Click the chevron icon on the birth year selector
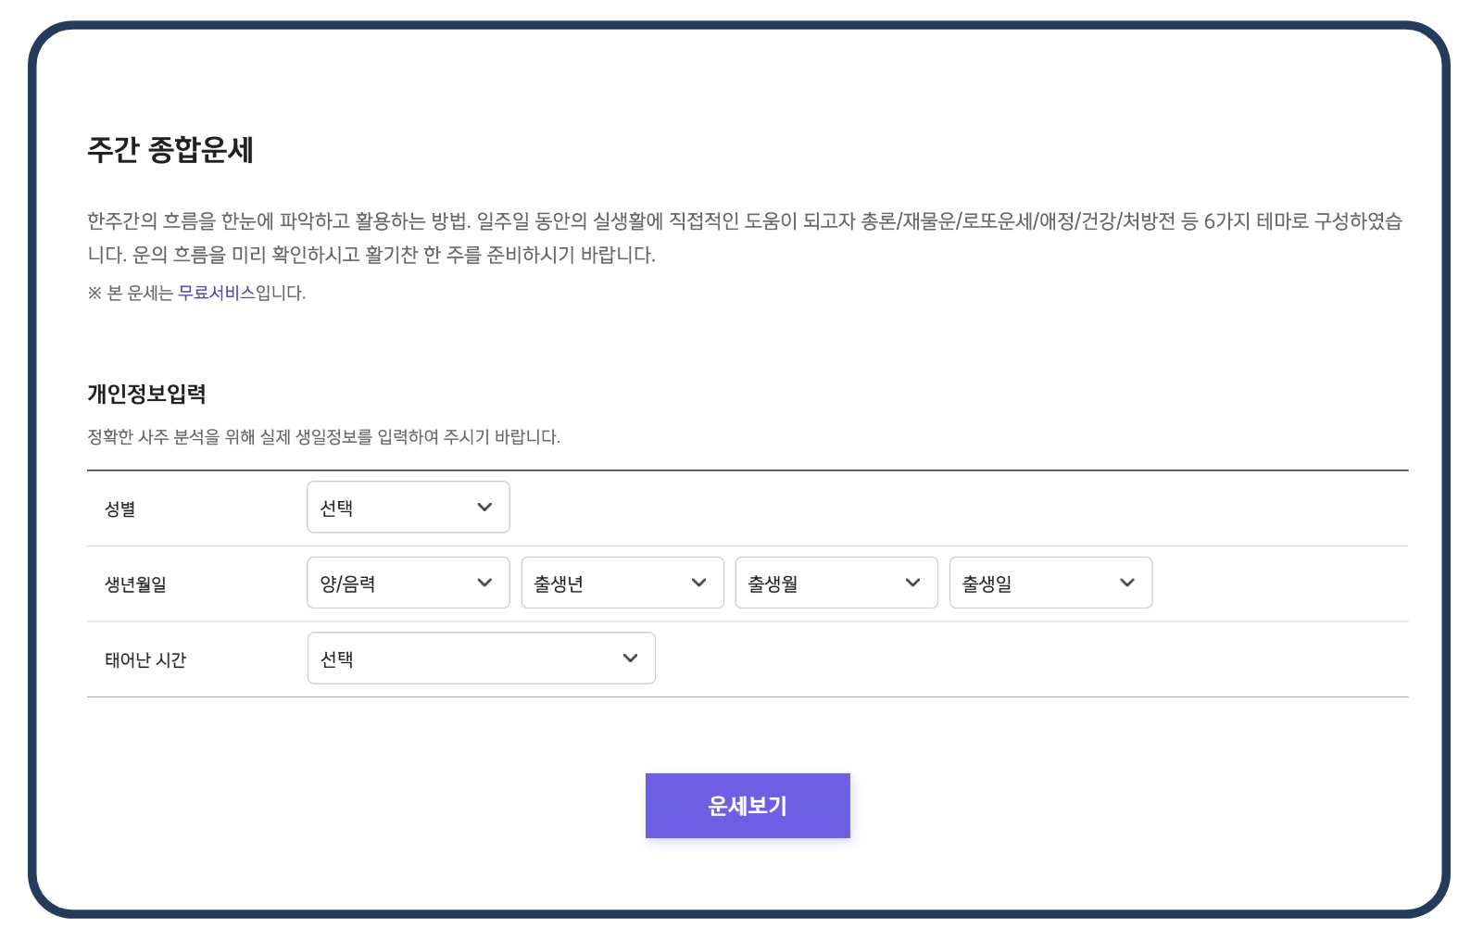The height and width of the screenshot is (941, 1471). (x=698, y=583)
